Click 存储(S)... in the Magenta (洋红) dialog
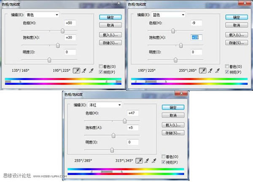Image resolution: width=253 pixels, height=182 pixels. coord(173,133)
